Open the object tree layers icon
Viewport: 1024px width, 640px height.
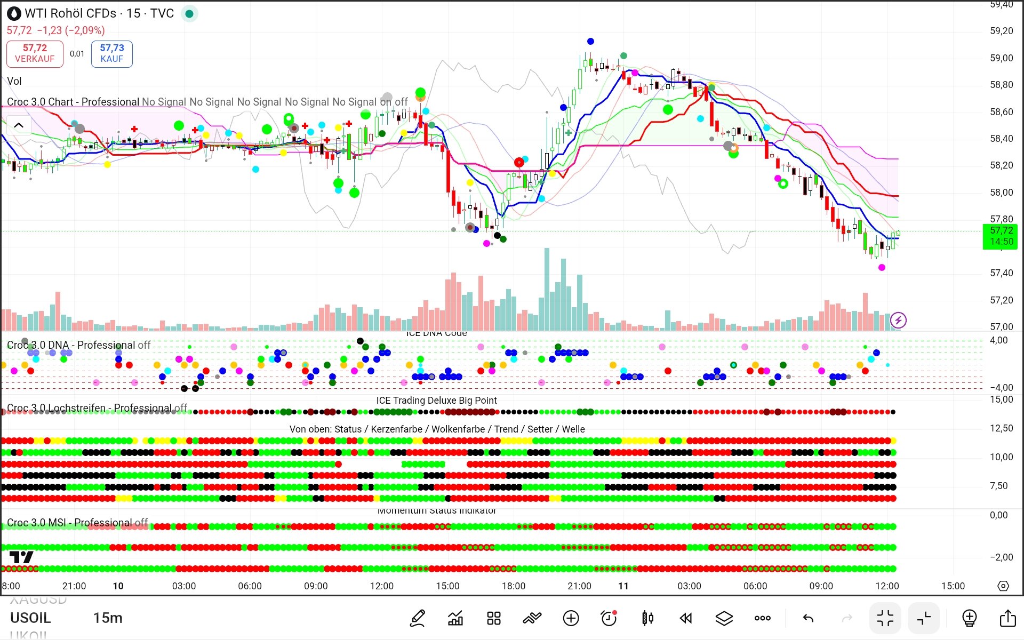tap(724, 618)
